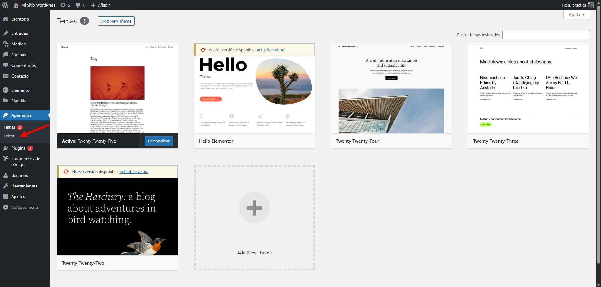Click Actualizar ahora for Hello Elementor
This screenshot has height=287, width=601.
[271, 50]
